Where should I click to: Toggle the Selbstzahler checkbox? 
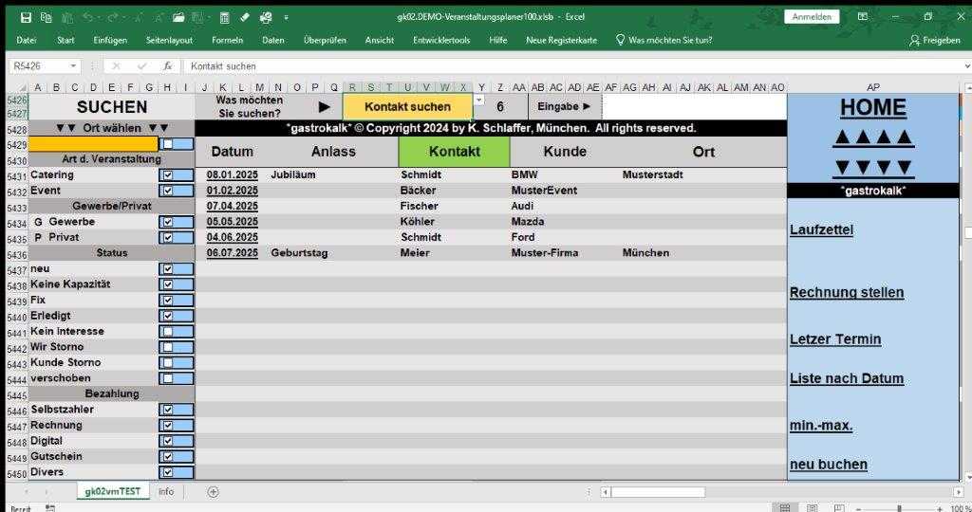168,410
